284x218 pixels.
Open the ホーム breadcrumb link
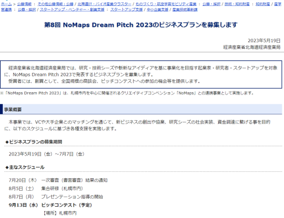[6, 4]
